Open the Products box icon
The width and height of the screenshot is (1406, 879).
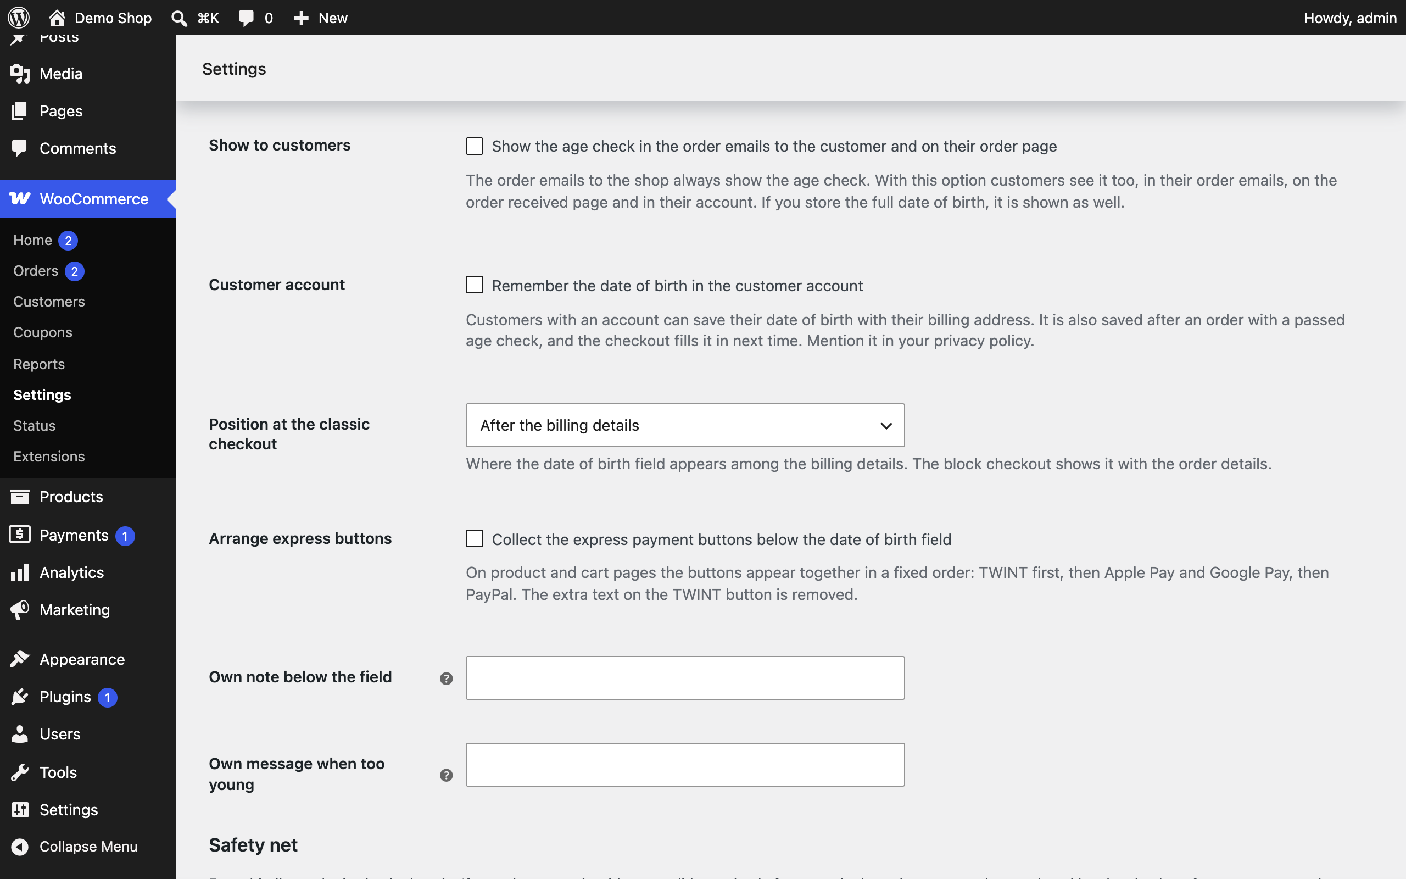pos(20,497)
